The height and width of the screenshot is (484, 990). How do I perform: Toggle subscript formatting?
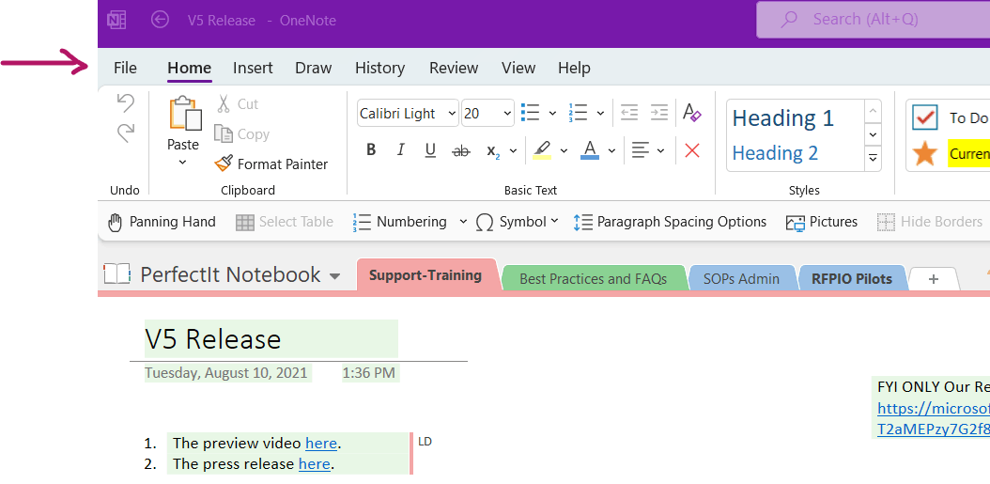[493, 150]
